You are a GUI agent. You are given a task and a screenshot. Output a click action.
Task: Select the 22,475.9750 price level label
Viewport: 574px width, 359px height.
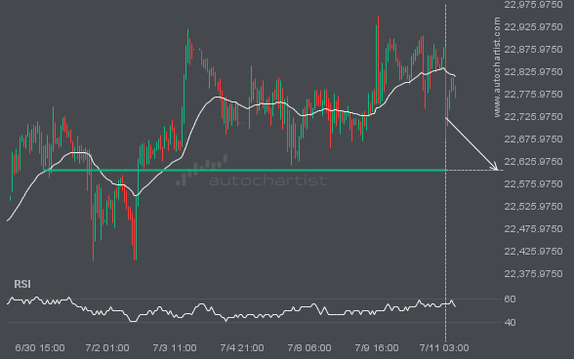pos(533,228)
